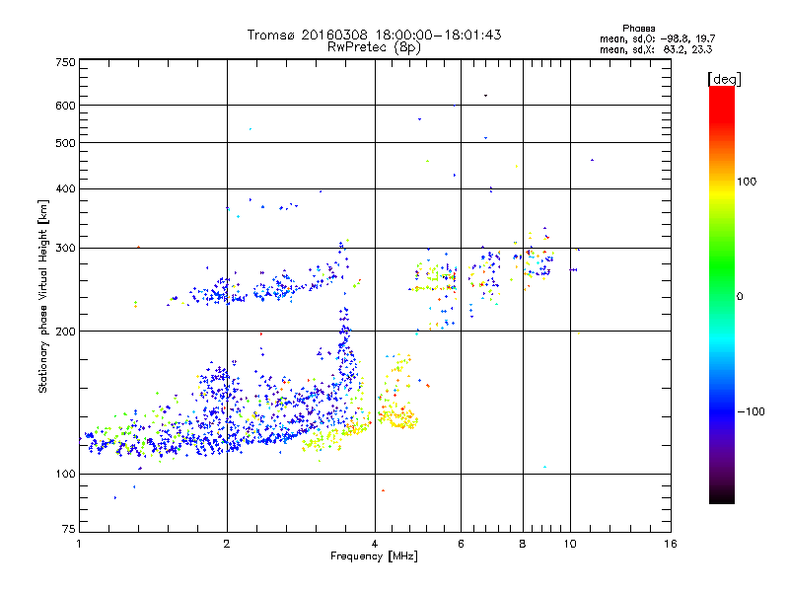
Task: Click the 'Phases' header text
Action: [638, 29]
